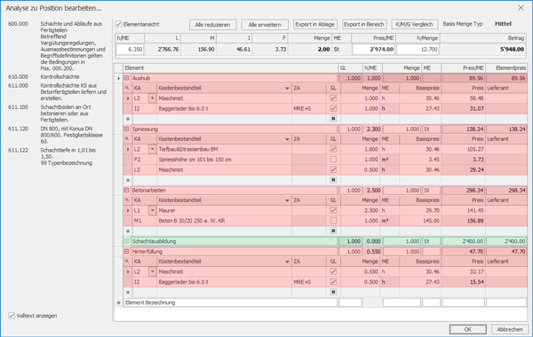Image resolution: width=533 pixels, height=337 pixels.
Task: Open L2 dropdown in Tiefbau&Strassenbau row
Action: point(152,149)
